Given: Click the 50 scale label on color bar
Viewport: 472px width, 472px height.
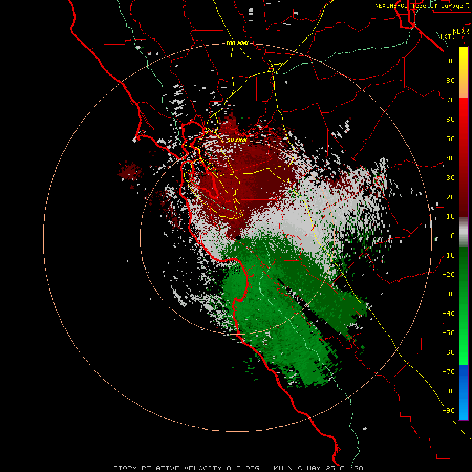Looking at the screenshot, I should (450, 139).
